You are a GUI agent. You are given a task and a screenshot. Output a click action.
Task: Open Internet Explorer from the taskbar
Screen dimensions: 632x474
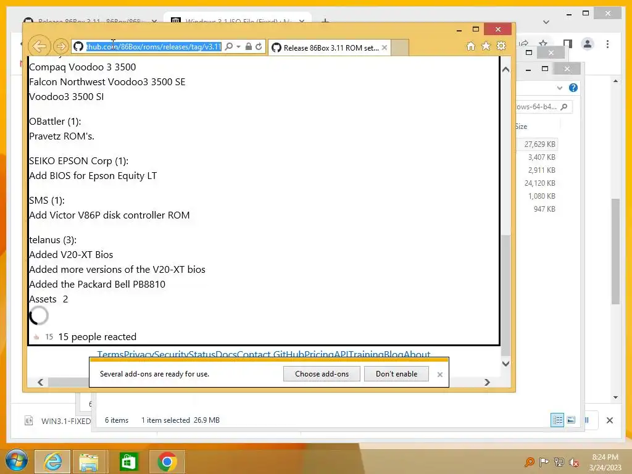coord(53,462)
